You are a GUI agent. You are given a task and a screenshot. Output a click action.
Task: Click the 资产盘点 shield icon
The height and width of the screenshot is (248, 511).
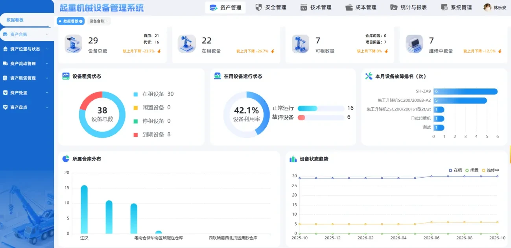[x=6, y=107]
